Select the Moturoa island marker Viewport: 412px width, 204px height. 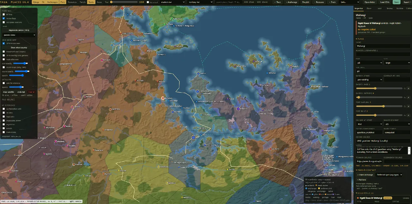point(174,46)
